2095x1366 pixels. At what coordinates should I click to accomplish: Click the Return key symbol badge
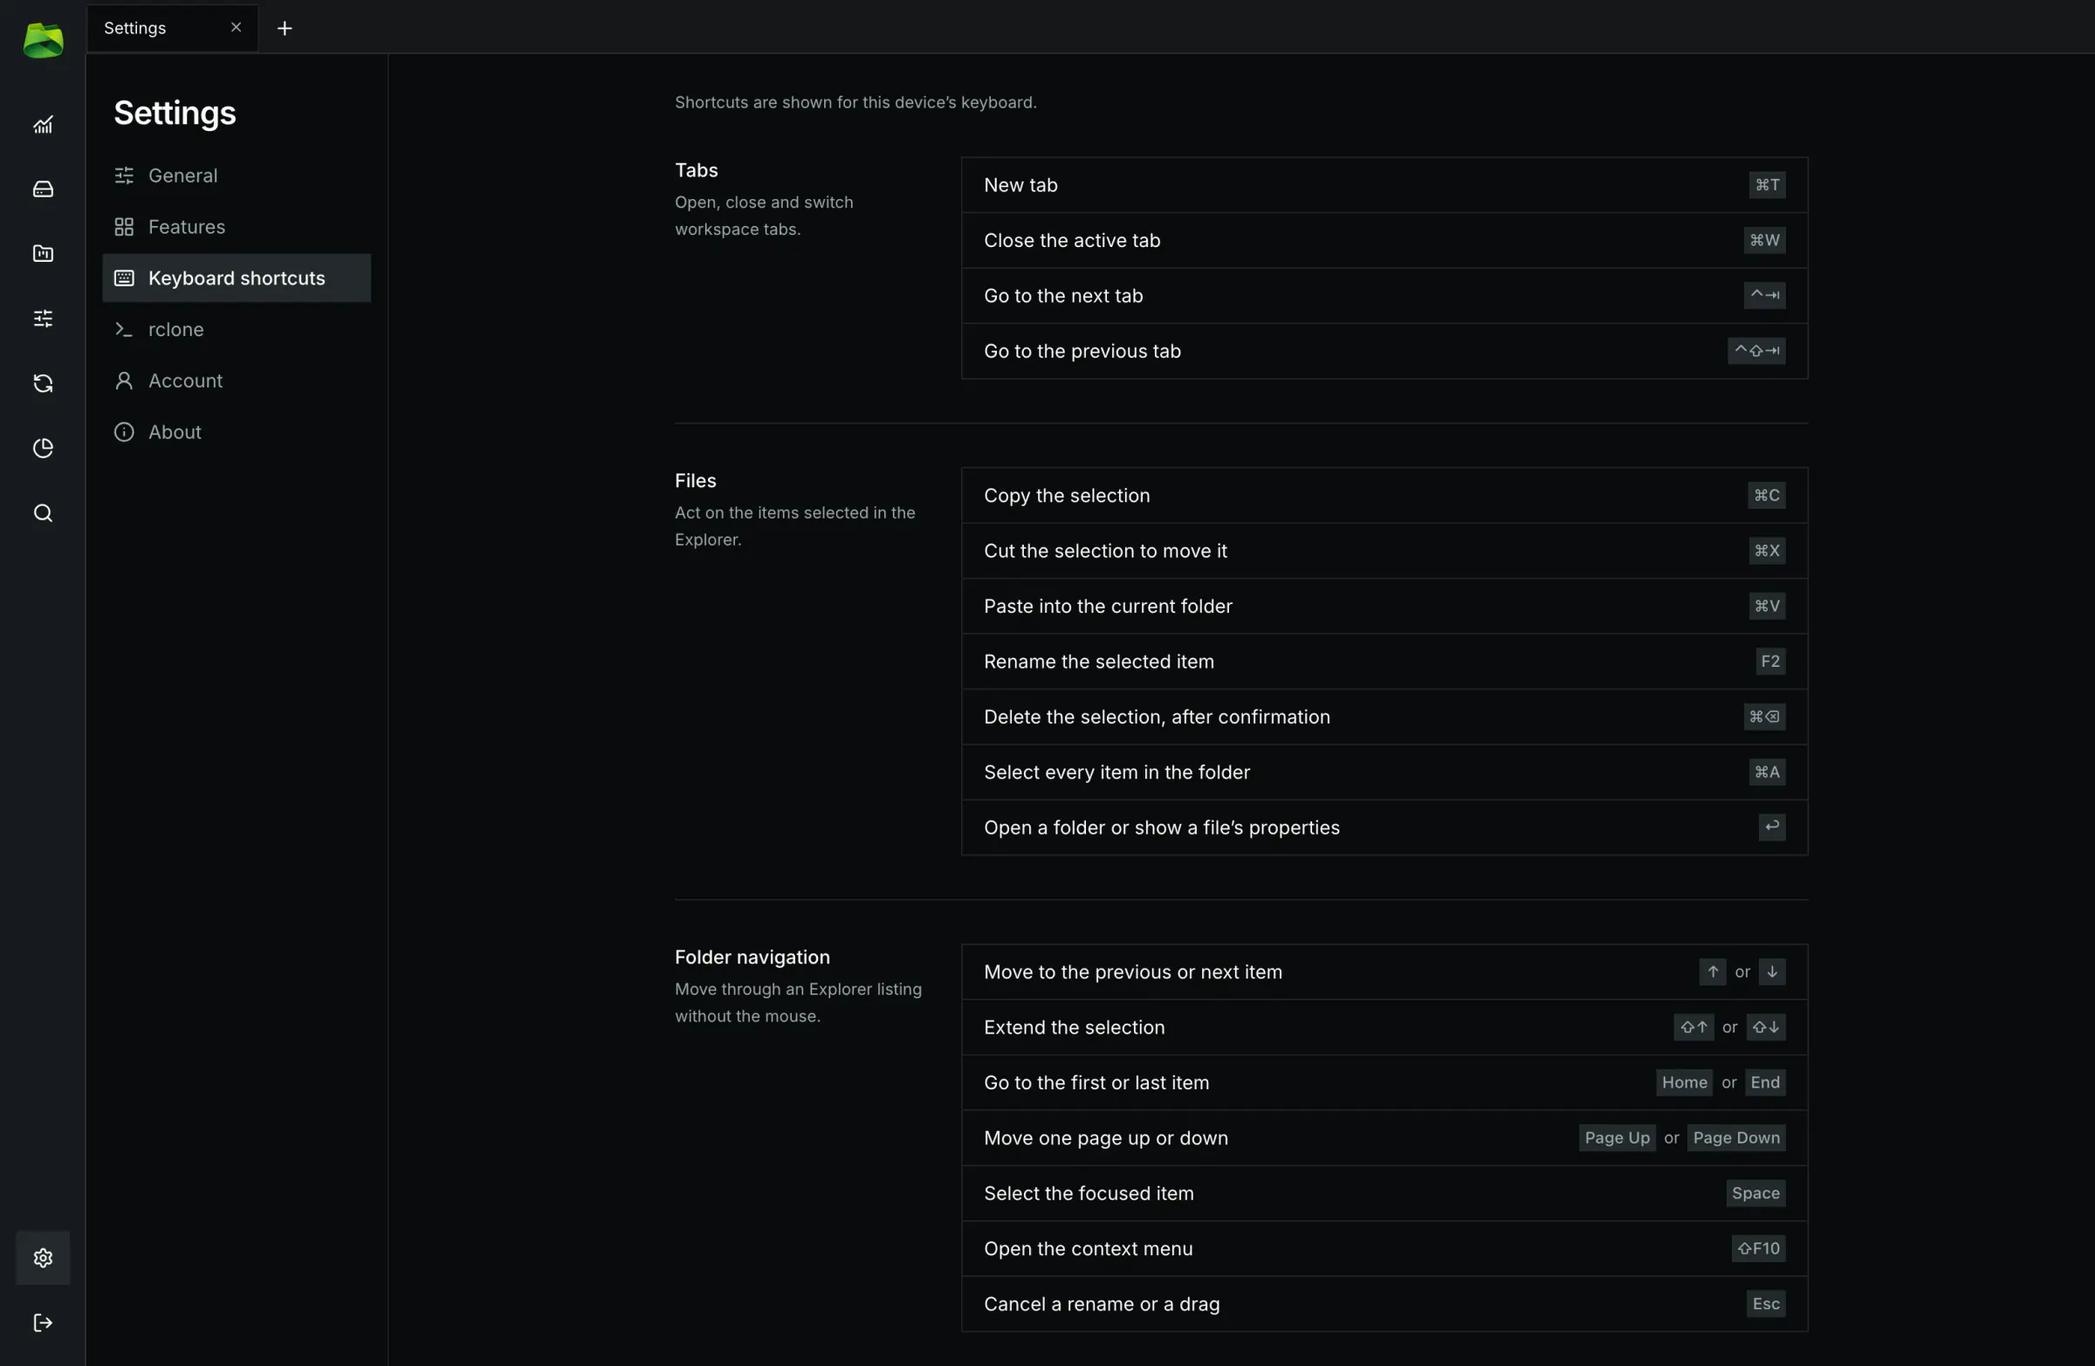1771,827
